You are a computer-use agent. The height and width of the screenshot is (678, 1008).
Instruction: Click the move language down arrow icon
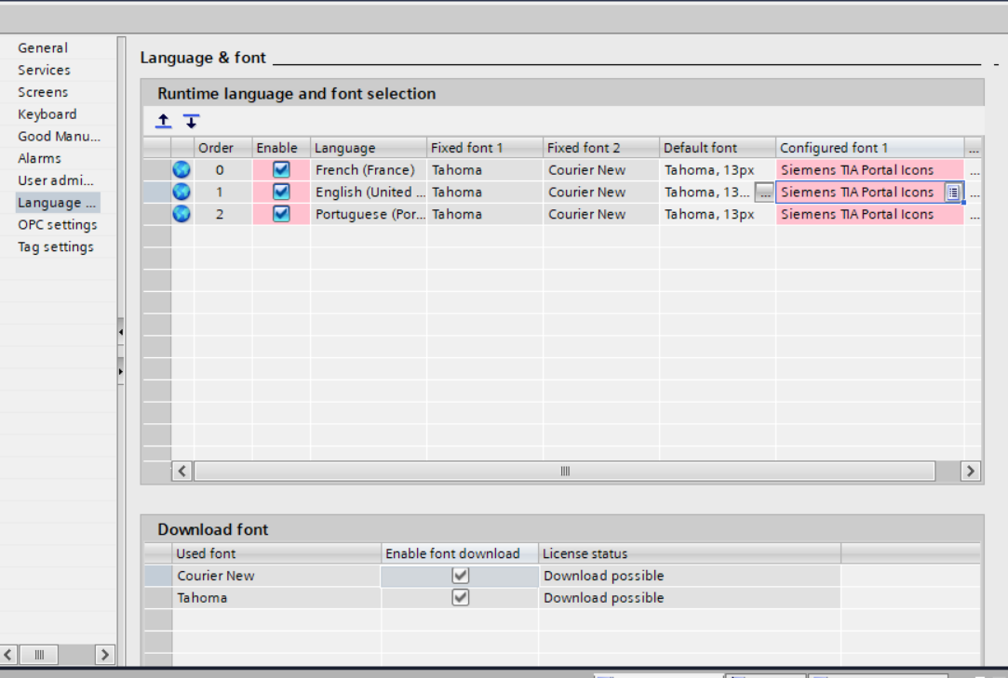(x=191, y=121)
